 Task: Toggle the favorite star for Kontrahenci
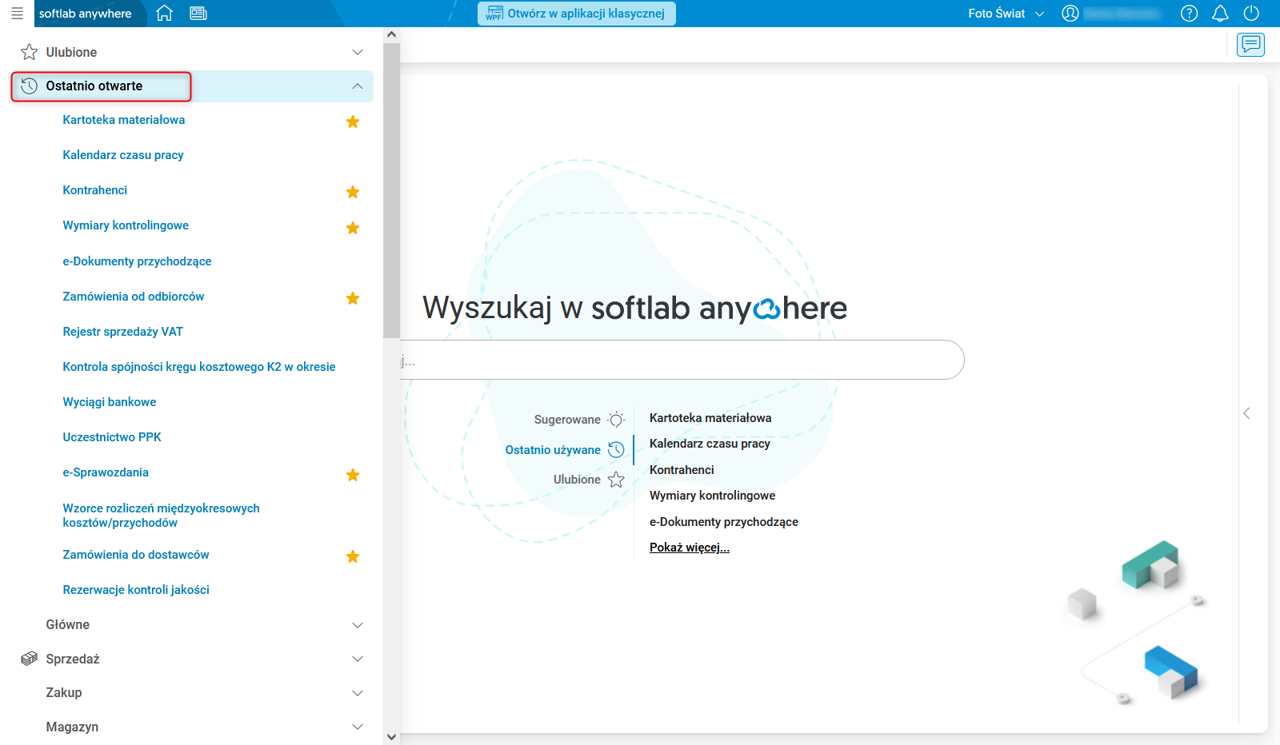coord(353,192)
